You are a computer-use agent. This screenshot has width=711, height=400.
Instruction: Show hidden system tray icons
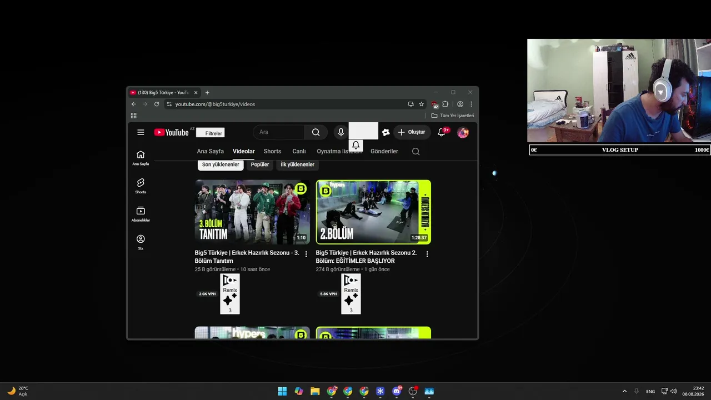[624, 391]
